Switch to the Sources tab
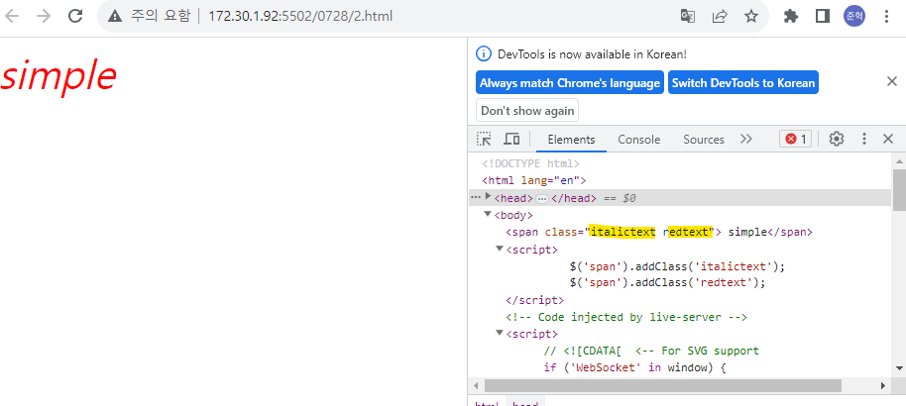 click(703, 140)
